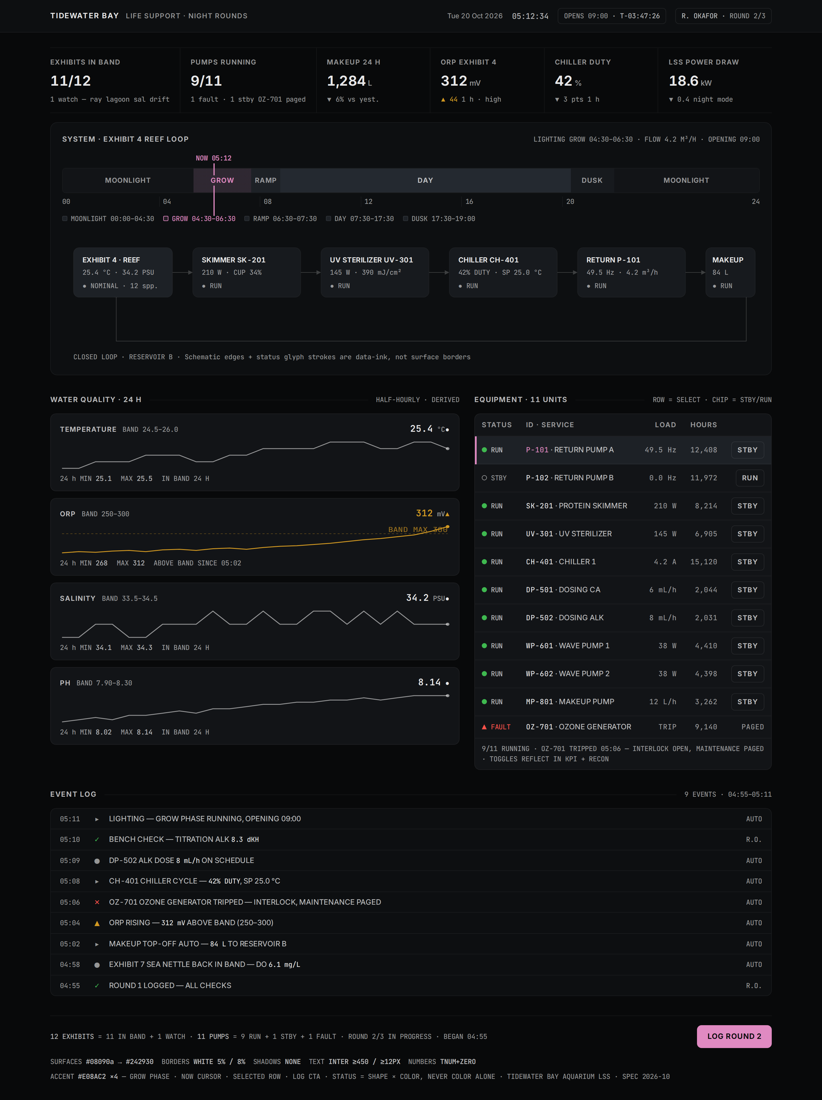Set WP-602 Wave Pump 2 to STBY
This screenshot has width=822, height=1100.
[747, 674]
